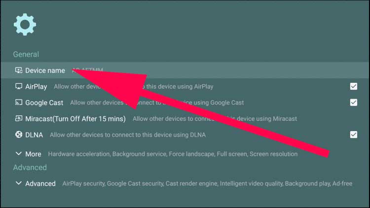Uncheck the Google Cast checkbox
Image resolution: width=370 pixels, height=208 pixels.
point(354,103)
